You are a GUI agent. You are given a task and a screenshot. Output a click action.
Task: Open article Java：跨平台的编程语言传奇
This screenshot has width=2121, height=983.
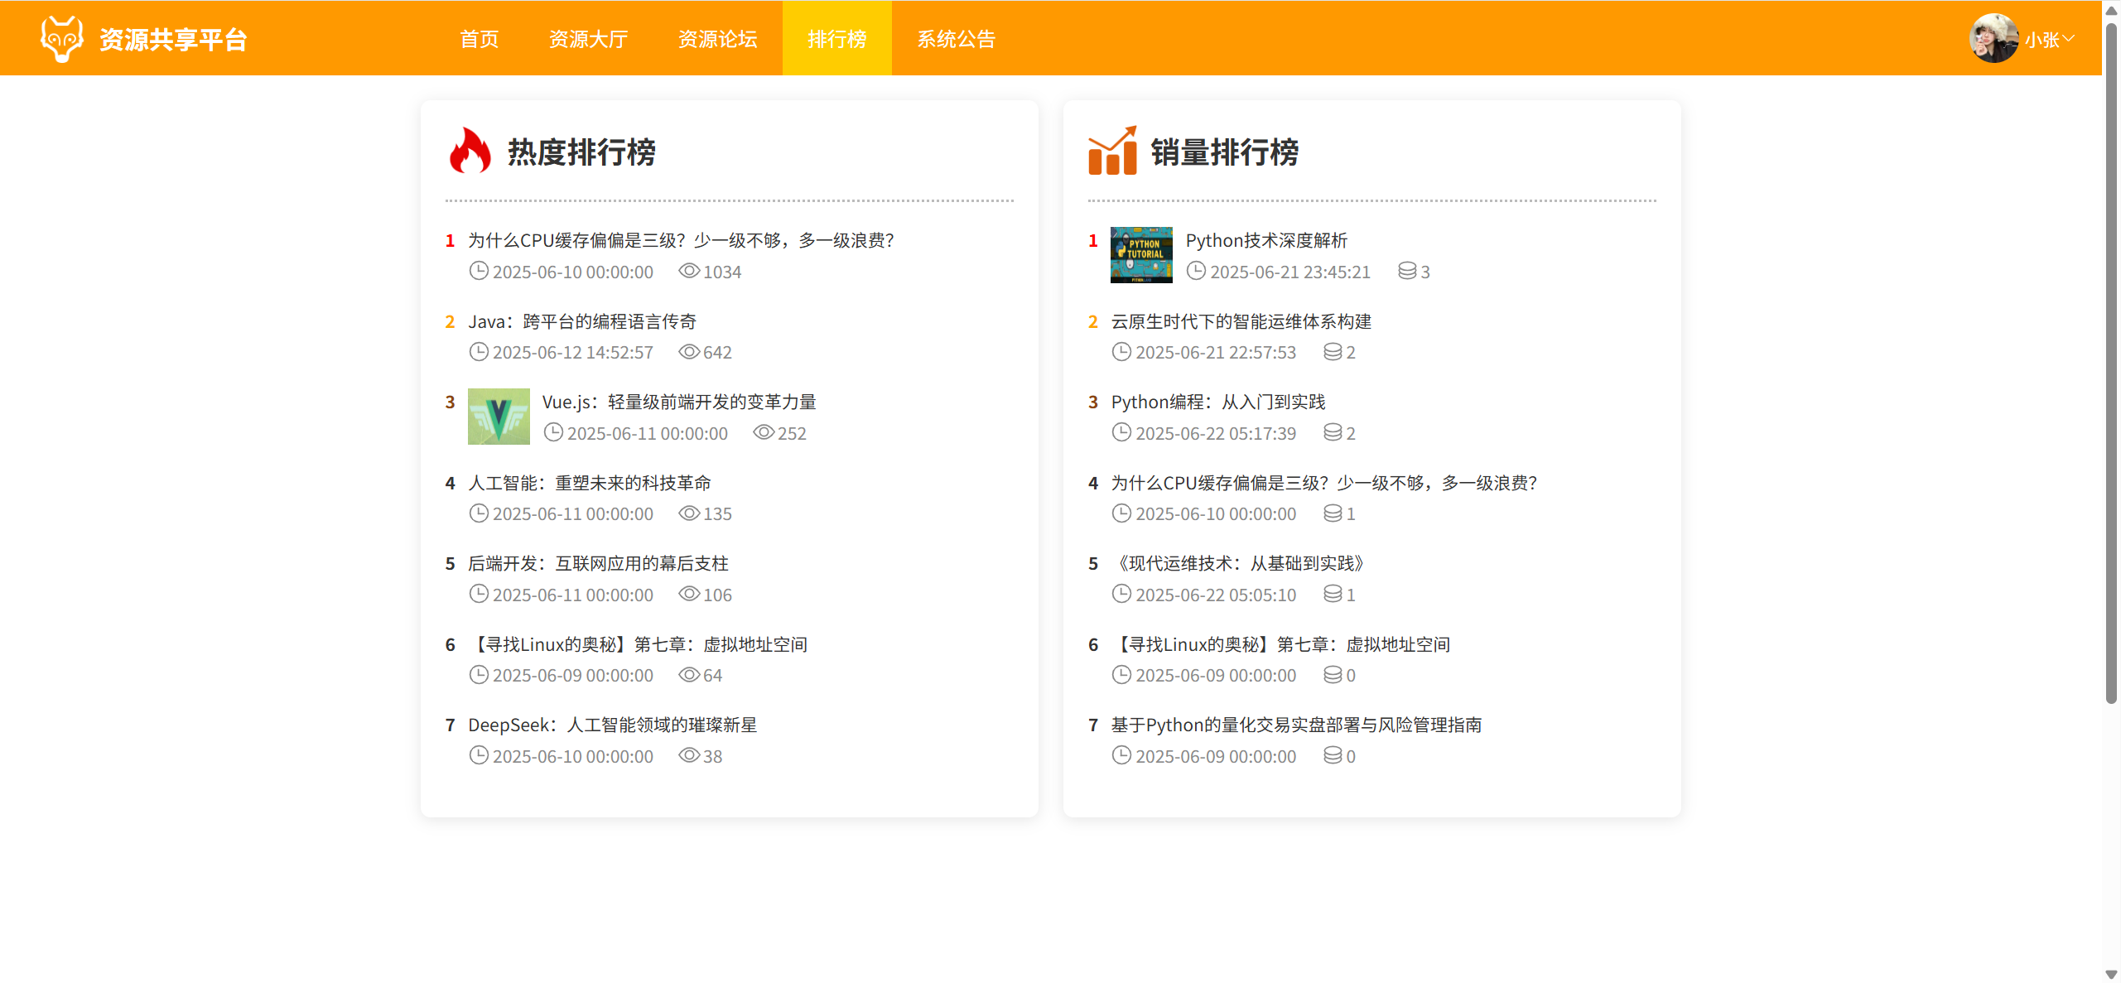tap(582, 321)
